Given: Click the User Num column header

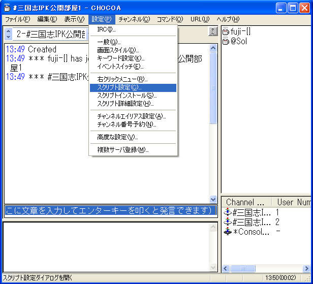Looking at the screenshot, I should 292,202.
